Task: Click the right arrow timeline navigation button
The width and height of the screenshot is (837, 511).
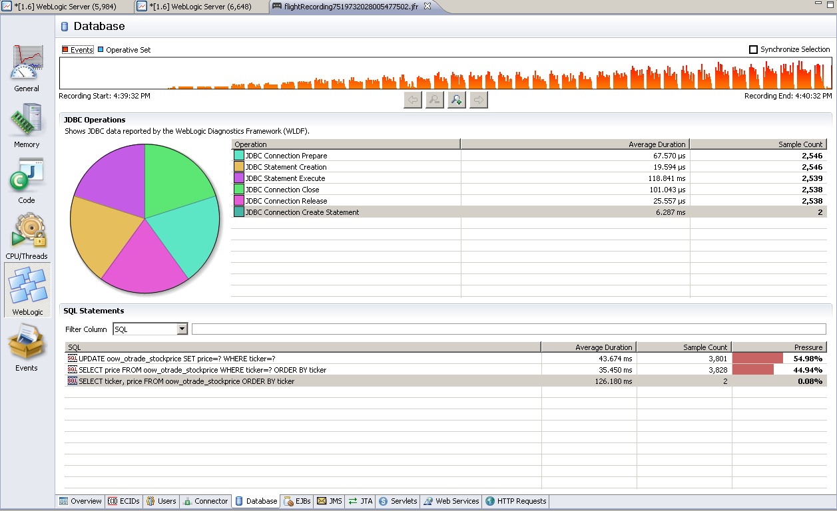Action: tap(479, 100)
